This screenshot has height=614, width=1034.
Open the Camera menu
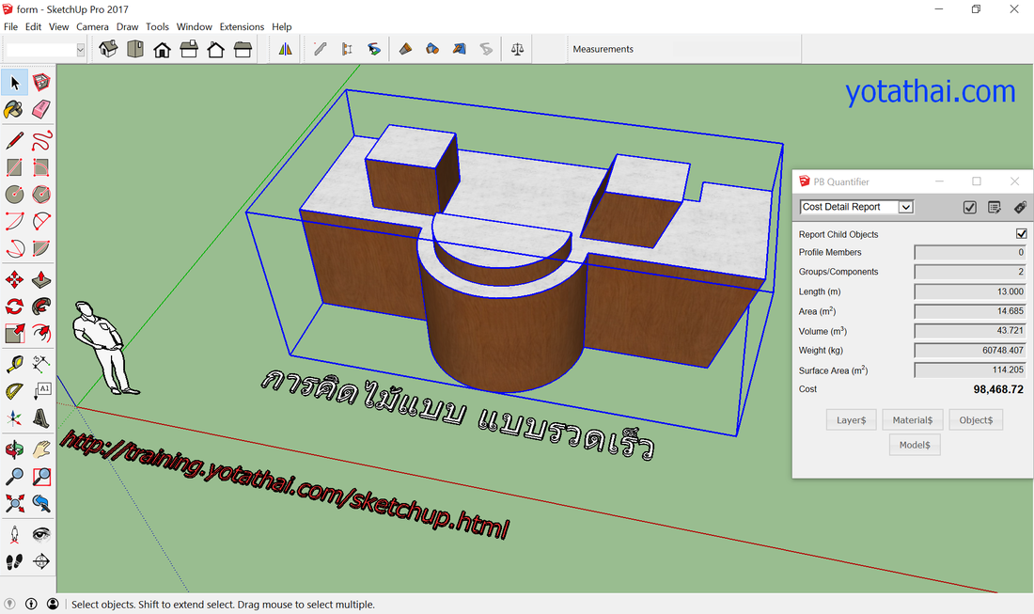pos(92,27)
